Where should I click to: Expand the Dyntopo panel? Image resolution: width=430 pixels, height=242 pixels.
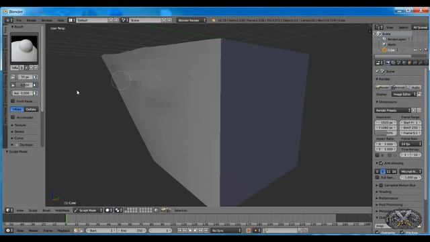coord(12,145)
